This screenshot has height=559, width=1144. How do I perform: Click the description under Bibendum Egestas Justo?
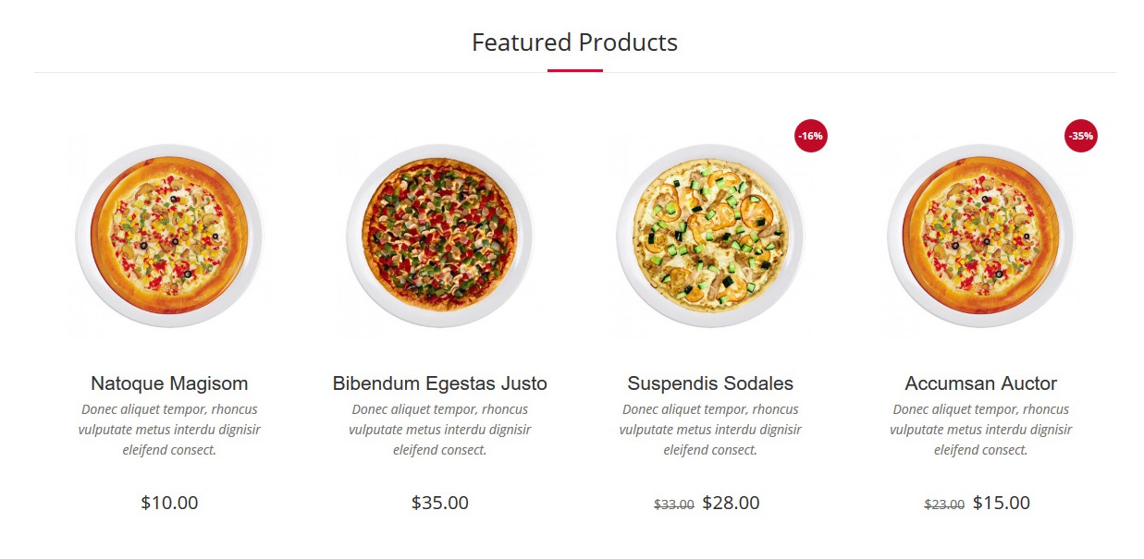[439, 430]
